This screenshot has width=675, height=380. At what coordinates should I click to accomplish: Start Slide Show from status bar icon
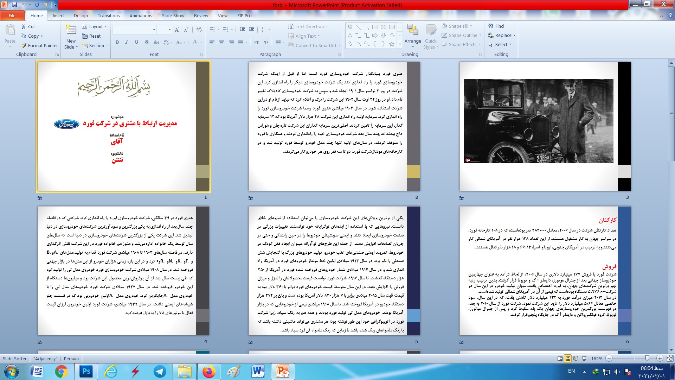tap(584, 359)
